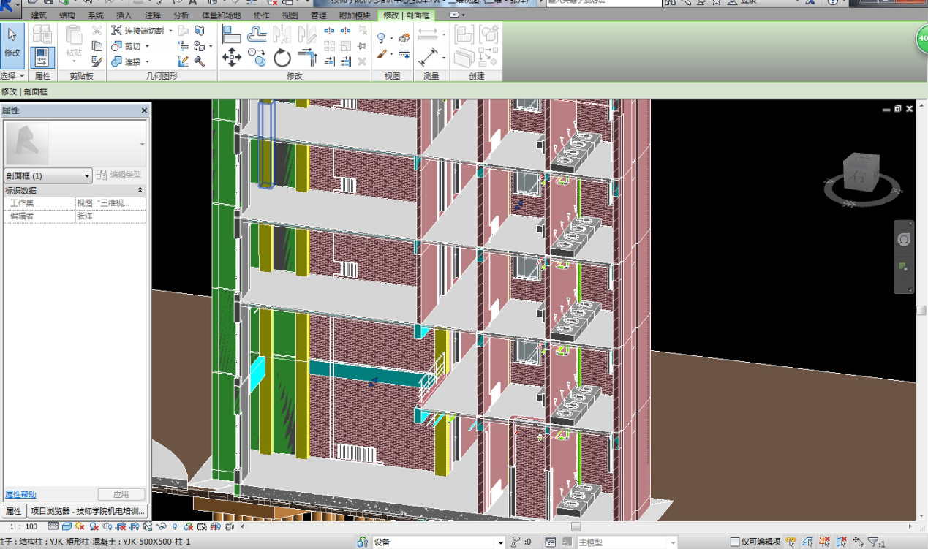This screenshot has width=928, height=549.
Task: Click the Rotate tool icon
Action: [x=282, y=58]
